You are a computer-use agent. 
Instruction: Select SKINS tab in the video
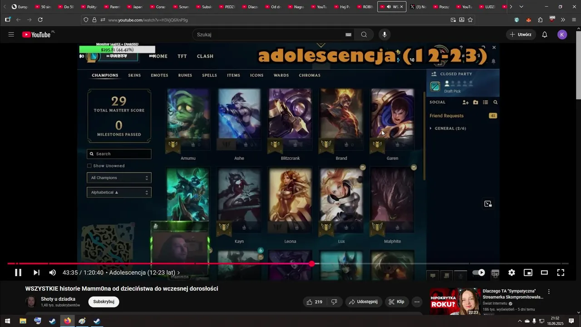coord(134,75)
